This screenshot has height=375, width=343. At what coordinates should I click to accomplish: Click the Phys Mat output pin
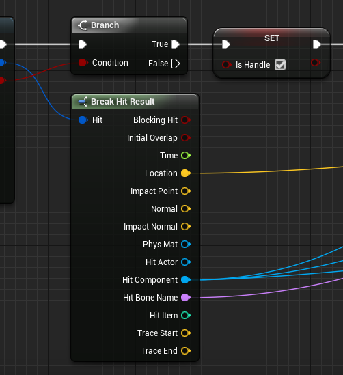(x=186, y=244)
